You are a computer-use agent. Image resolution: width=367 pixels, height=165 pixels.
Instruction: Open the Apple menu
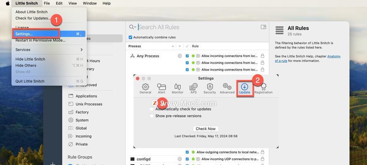coord(8,3)
